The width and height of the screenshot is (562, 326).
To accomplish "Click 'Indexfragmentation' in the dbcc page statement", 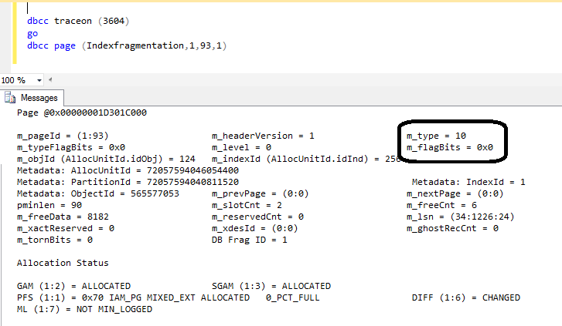I will (x=135, y=45).
